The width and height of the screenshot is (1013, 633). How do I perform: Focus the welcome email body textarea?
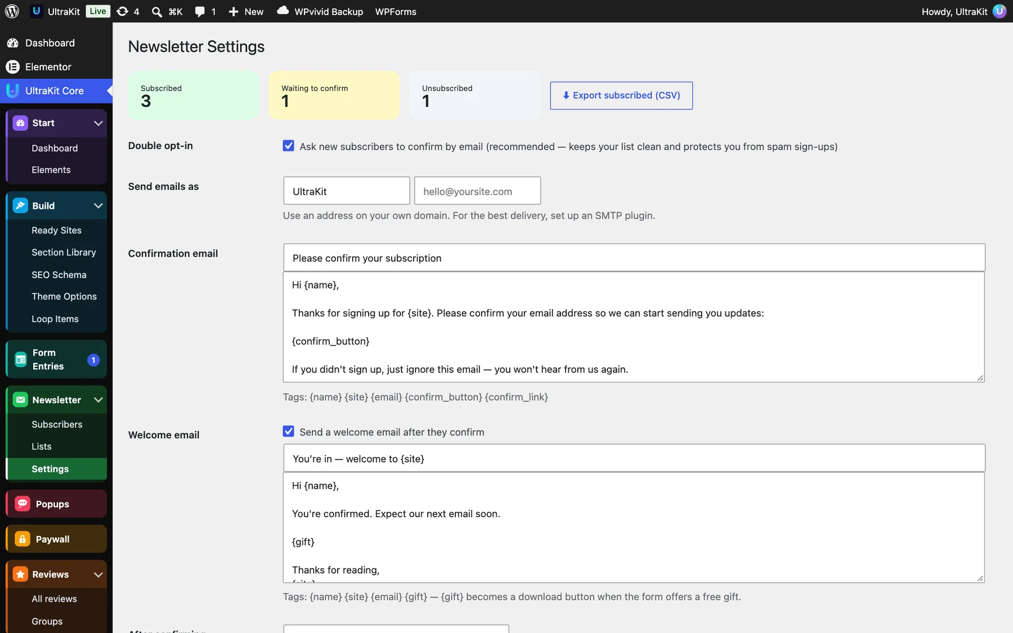point(634,527)
